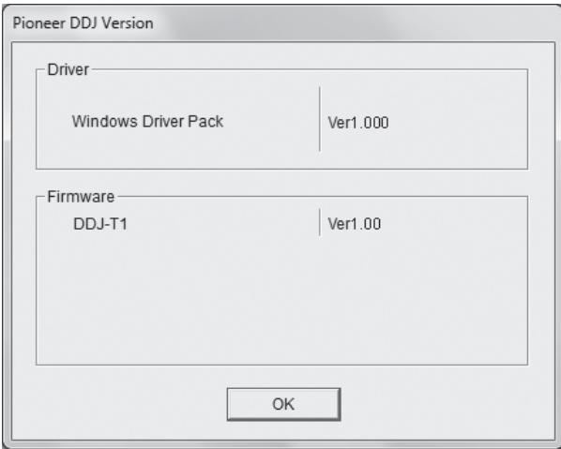Select the 'Windows Driver Pack' text
This screenshot has height=449, width=561.
[x=148, y=122]
